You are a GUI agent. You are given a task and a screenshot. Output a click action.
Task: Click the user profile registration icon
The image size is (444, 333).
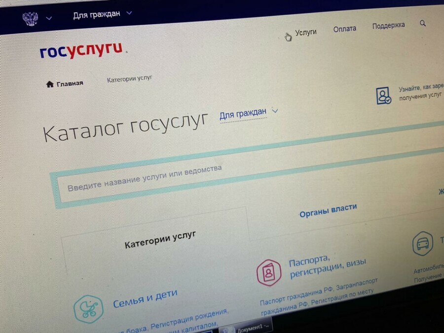383,95
